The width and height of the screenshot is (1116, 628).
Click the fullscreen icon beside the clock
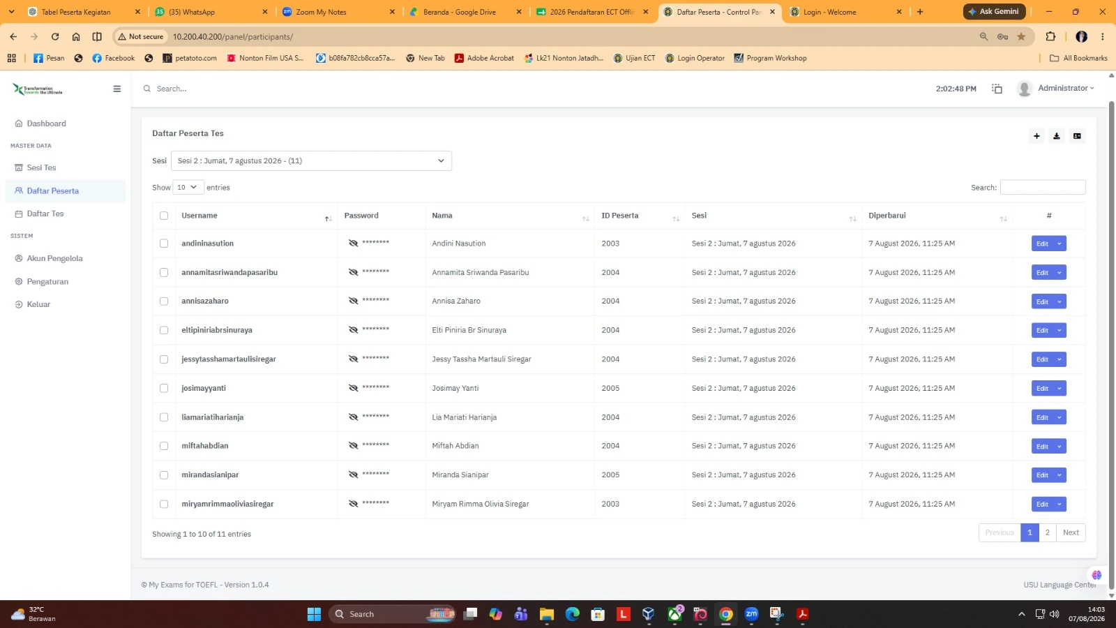tap(997, 89)
